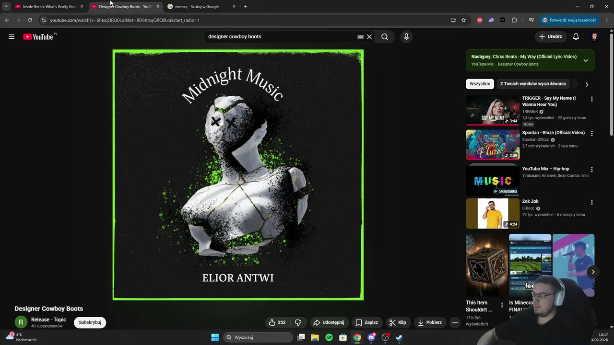614x345 pixels.
Task: Expand the Następny playlist panel chevron
Action: coord(586,60)
